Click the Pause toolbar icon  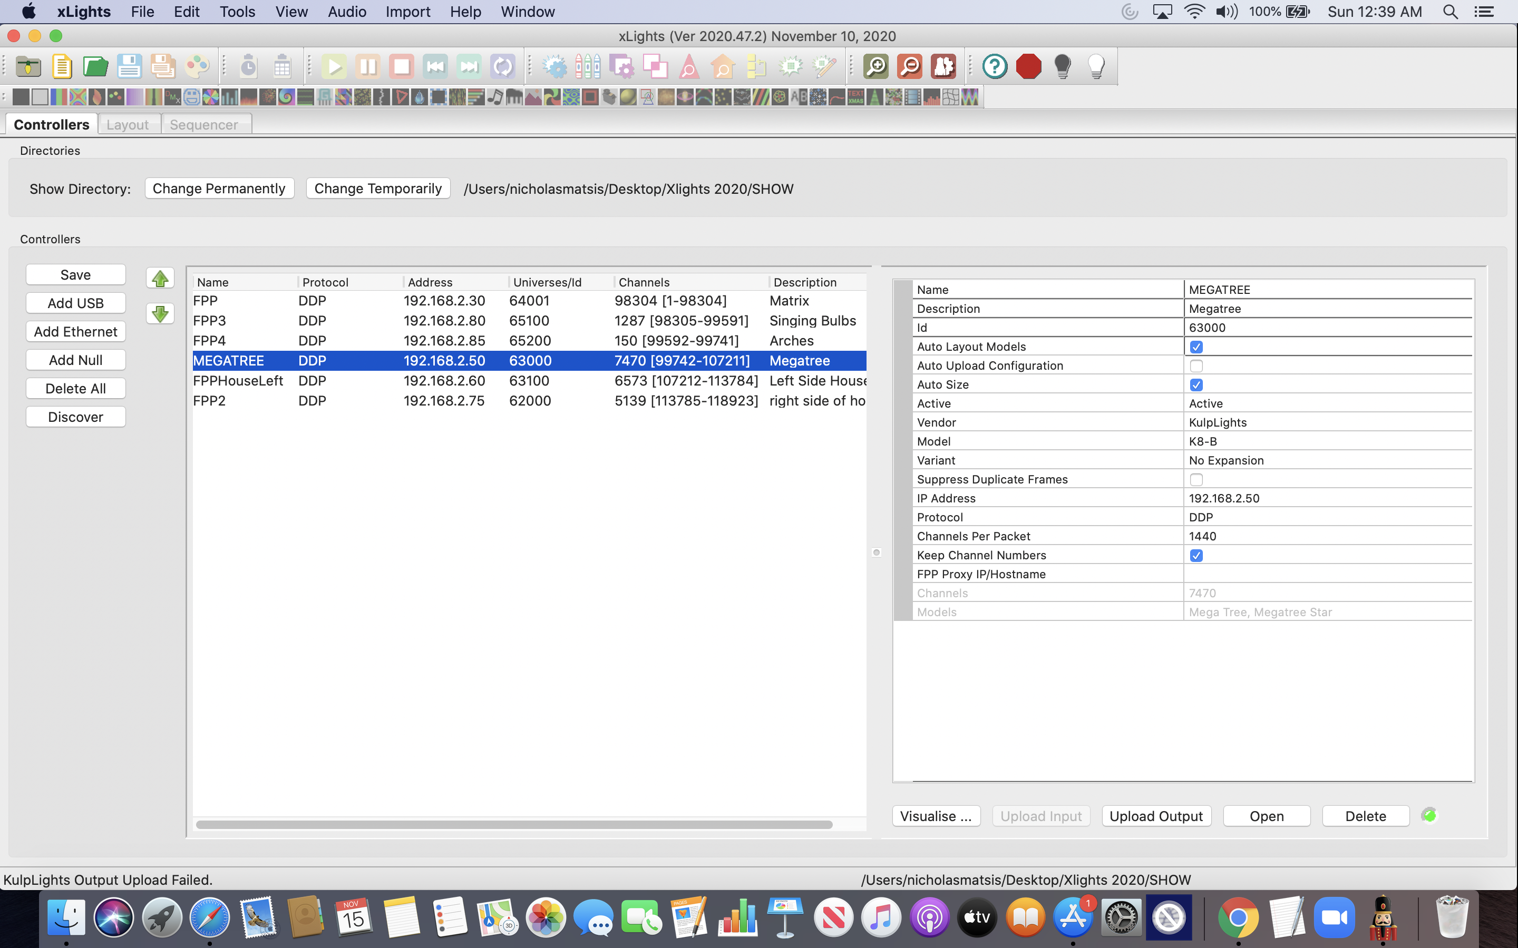[x=368, y=66]
